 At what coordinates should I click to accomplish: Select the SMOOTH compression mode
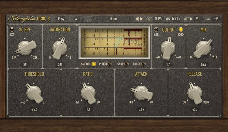94,64
